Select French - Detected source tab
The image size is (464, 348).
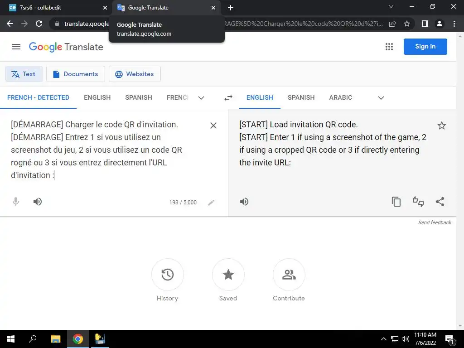(x=38, y=98)
